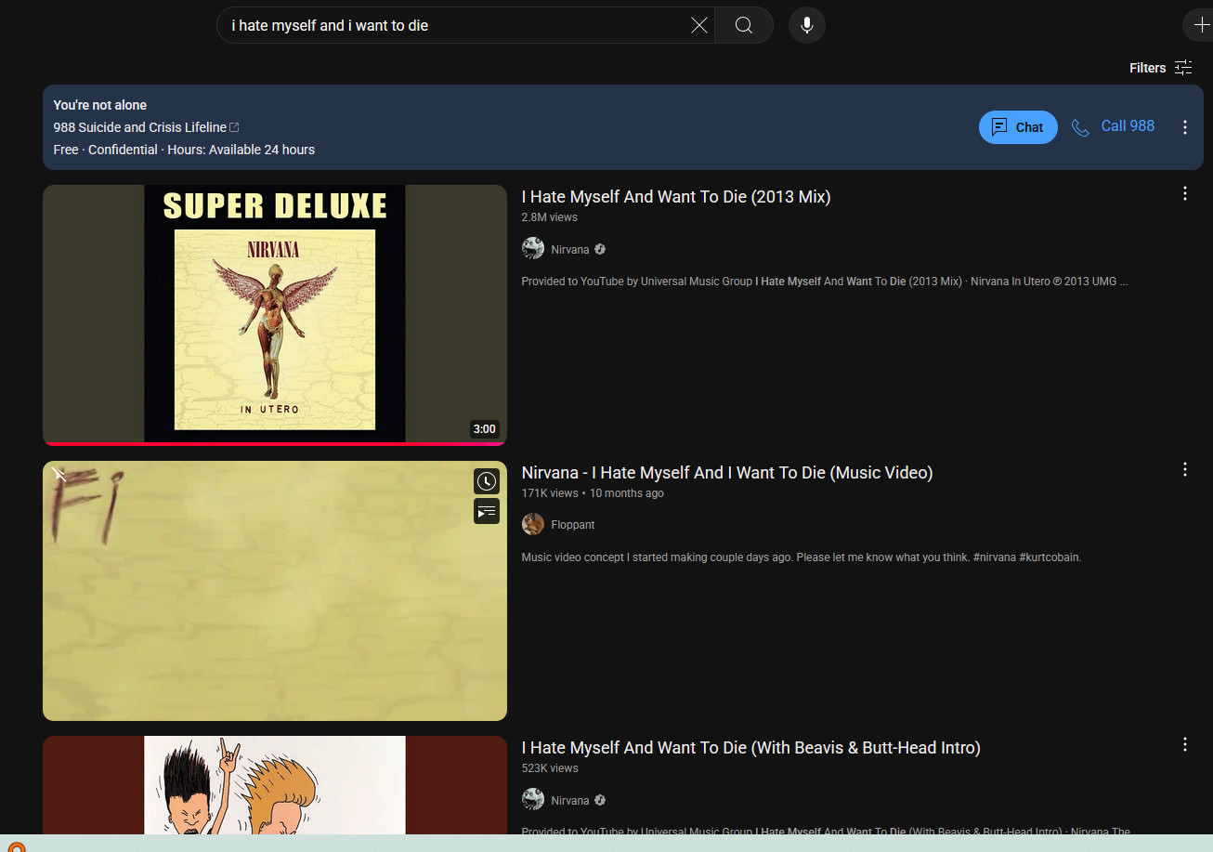Click verified badge beside Nirvana under Beavis video
1213x852 pixels.
(x=600, y=800)
